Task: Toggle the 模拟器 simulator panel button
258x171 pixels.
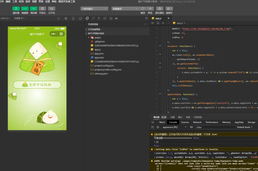Action: [16, 9]
